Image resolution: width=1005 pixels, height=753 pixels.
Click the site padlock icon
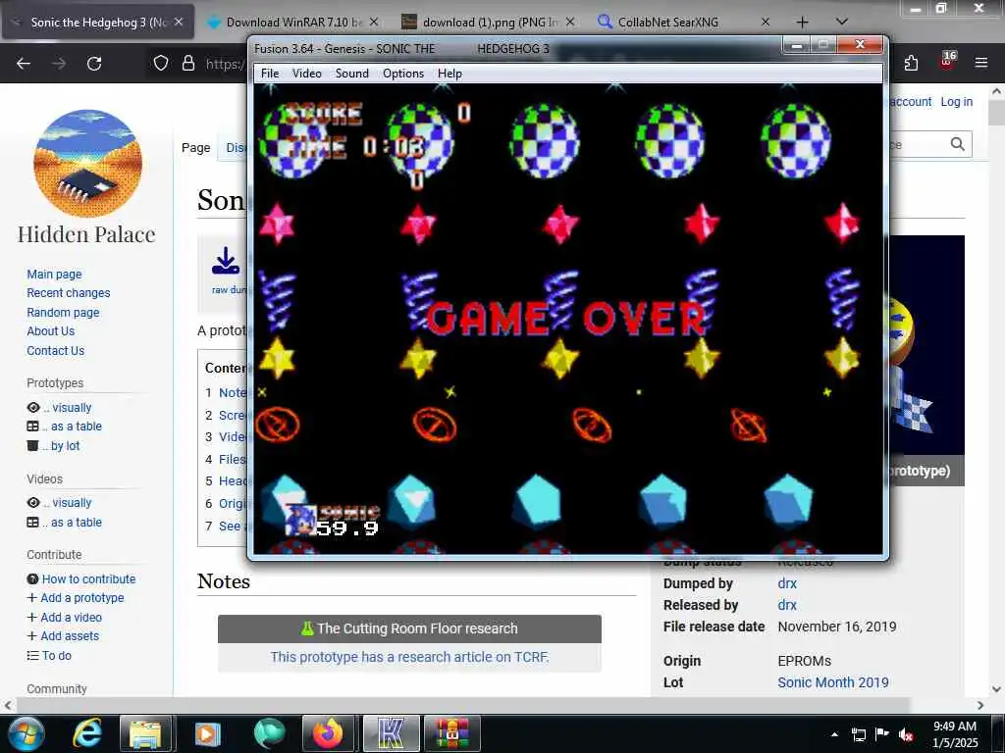[x=187, y=64]
